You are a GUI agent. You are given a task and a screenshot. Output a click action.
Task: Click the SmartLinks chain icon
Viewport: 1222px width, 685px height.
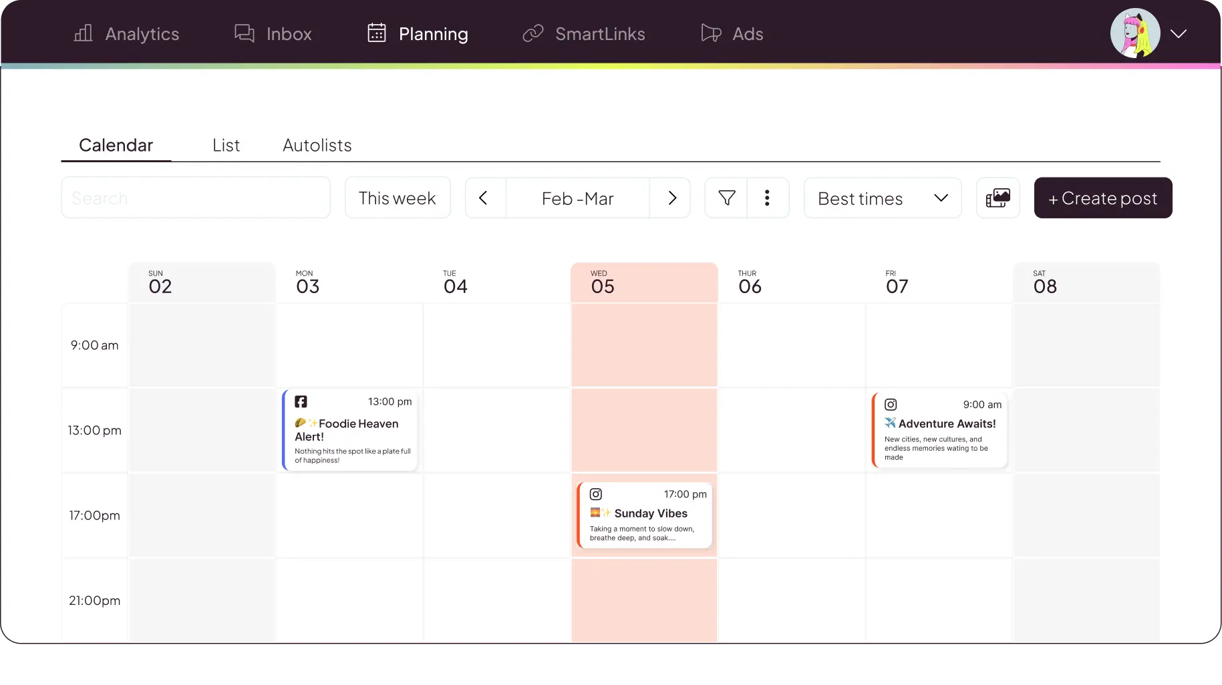coord(532,33)
